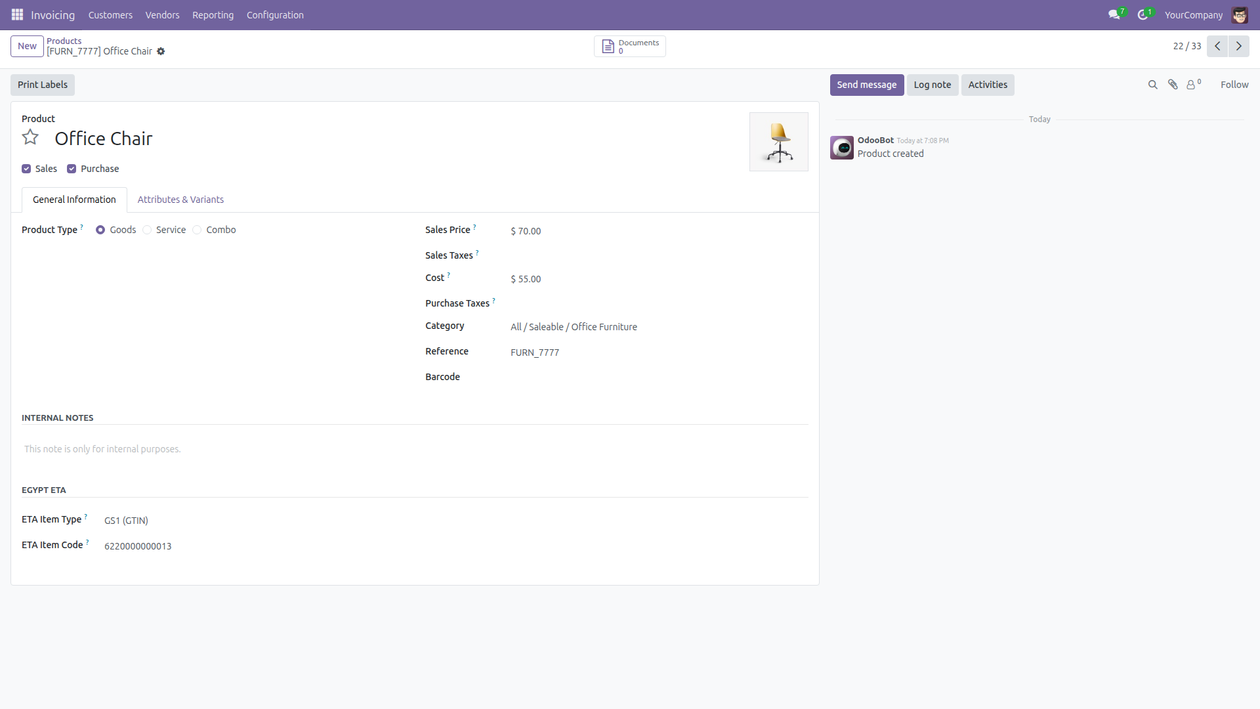The height and width of the screenshot is (709, 1260).
Task: Open Sales Taxes selection field
Action: point(660,255)
